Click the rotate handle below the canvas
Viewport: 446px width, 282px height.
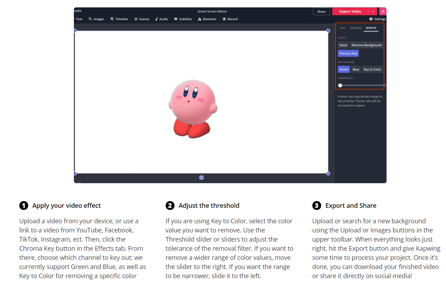(x=201, y=178)
